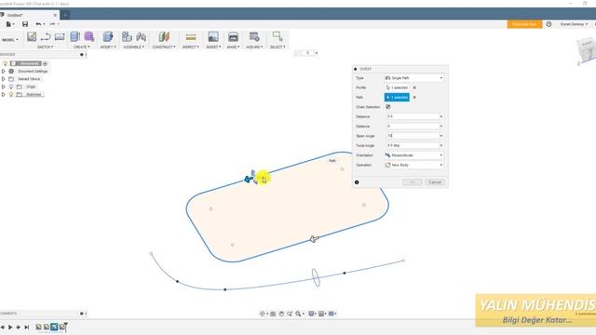Open the Orientation Perpendicular dropdown
The image size is (596, 335).
click(x=413, y=155)
